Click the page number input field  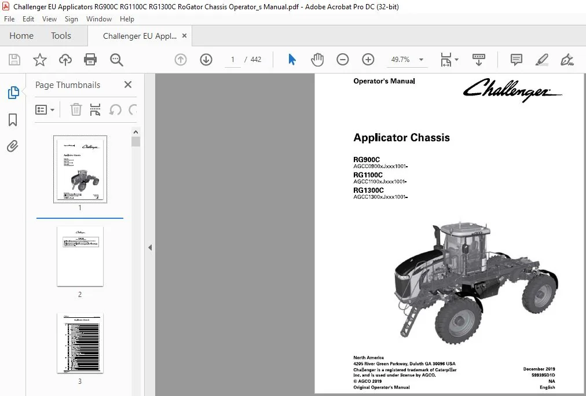(x=233, y=60)
